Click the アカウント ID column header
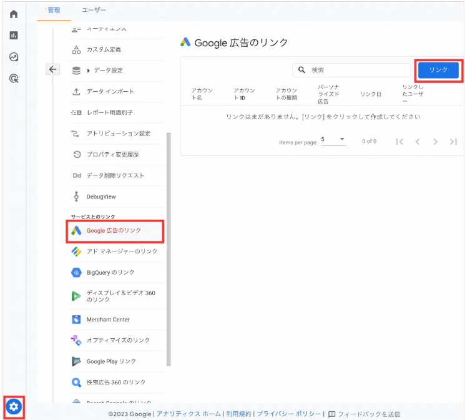The image size is (465, 420). pos(244,94)
